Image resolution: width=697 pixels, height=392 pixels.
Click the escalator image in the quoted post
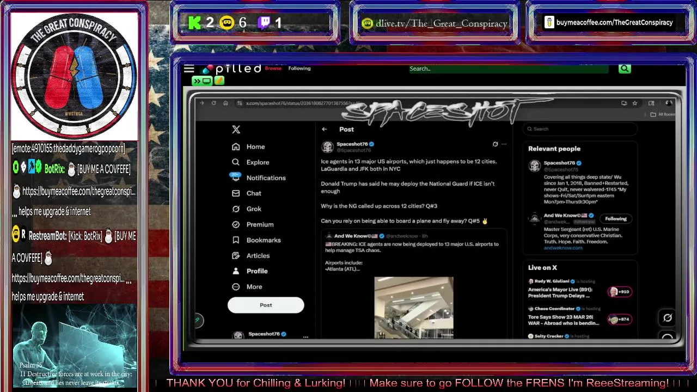click(414, 307)
